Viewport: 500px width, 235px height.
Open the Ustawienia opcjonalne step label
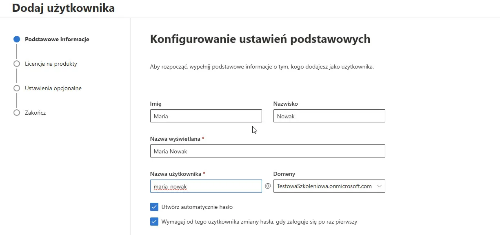coord(53,89)
